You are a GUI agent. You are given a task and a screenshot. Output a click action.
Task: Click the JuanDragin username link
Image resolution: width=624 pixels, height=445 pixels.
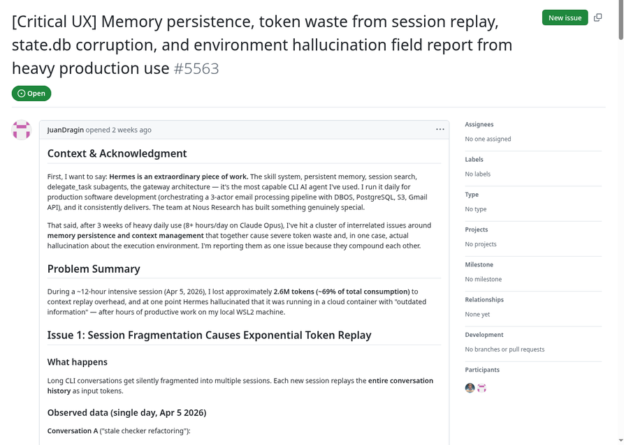[64, 130]
